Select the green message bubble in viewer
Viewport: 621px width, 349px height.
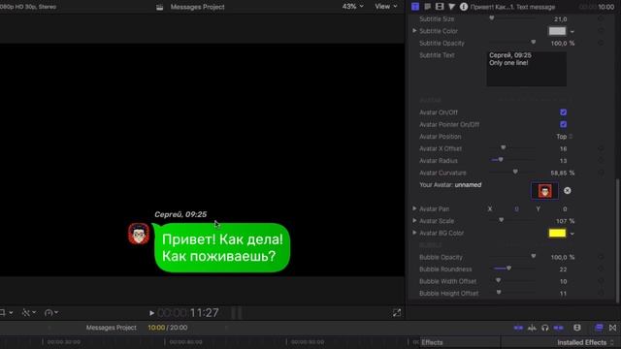(222, 248)
